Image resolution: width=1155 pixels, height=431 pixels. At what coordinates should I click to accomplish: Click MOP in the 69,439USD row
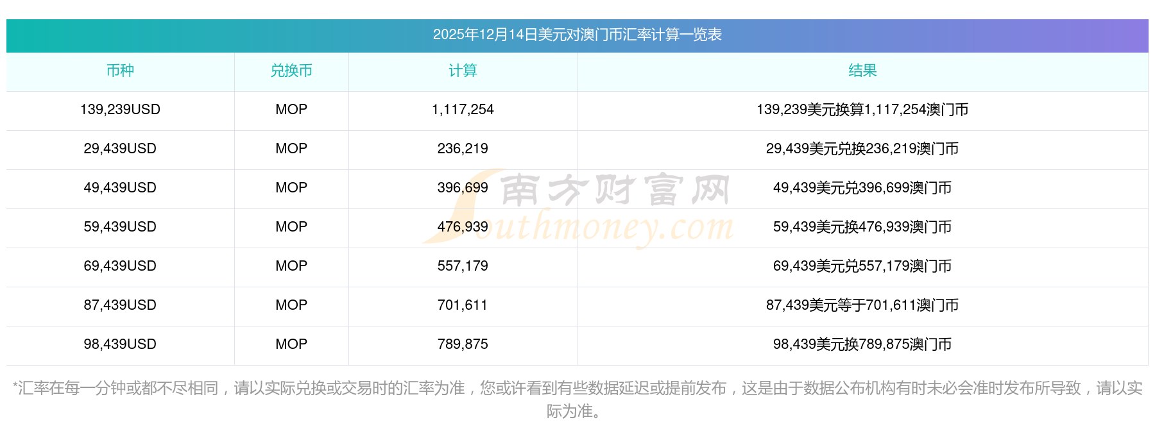pyautogui.click(x=291, y=266)
